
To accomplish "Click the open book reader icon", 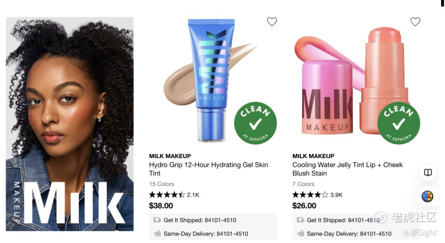I will pos(428,173).
